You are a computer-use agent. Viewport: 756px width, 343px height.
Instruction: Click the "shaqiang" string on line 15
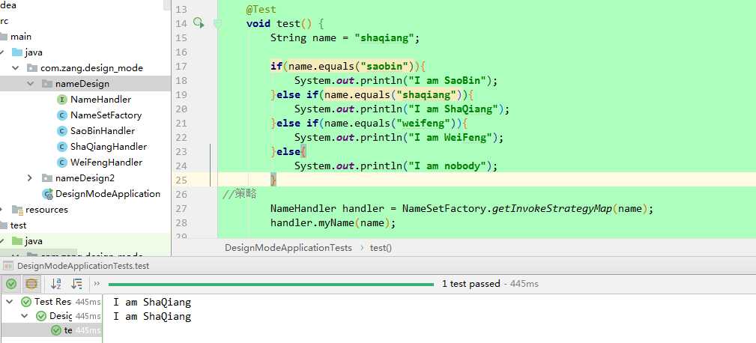[384, 37]
